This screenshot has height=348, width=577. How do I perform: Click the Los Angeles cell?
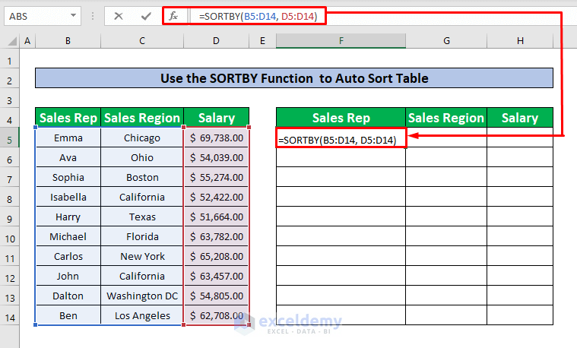(142, 315)
